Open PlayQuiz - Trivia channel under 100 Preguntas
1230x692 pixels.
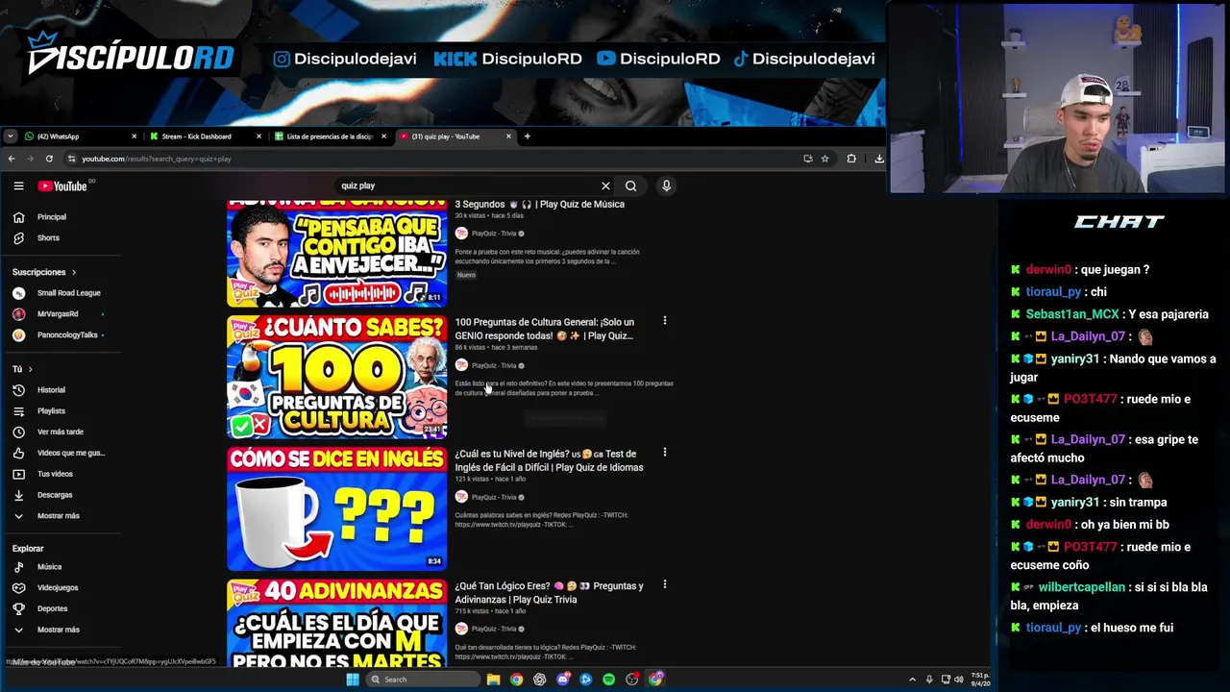494,365
